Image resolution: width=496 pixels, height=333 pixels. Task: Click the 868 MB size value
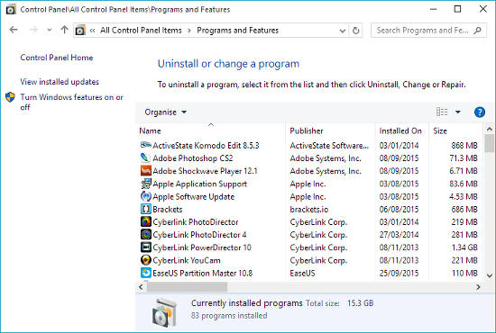pos(464,145)
